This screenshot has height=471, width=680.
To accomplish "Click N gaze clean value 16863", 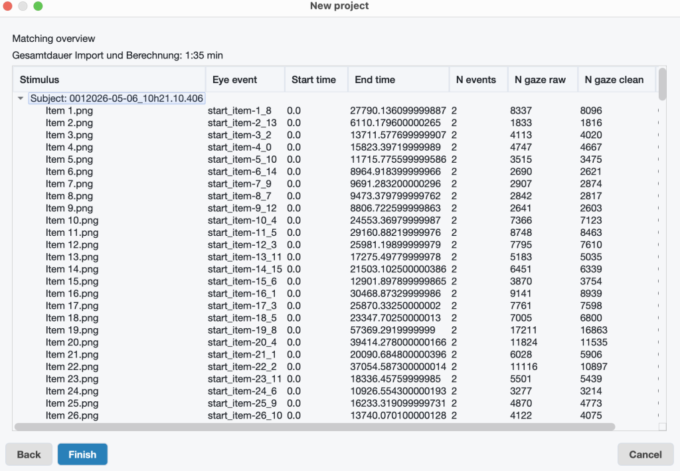I will click(594, 330).
